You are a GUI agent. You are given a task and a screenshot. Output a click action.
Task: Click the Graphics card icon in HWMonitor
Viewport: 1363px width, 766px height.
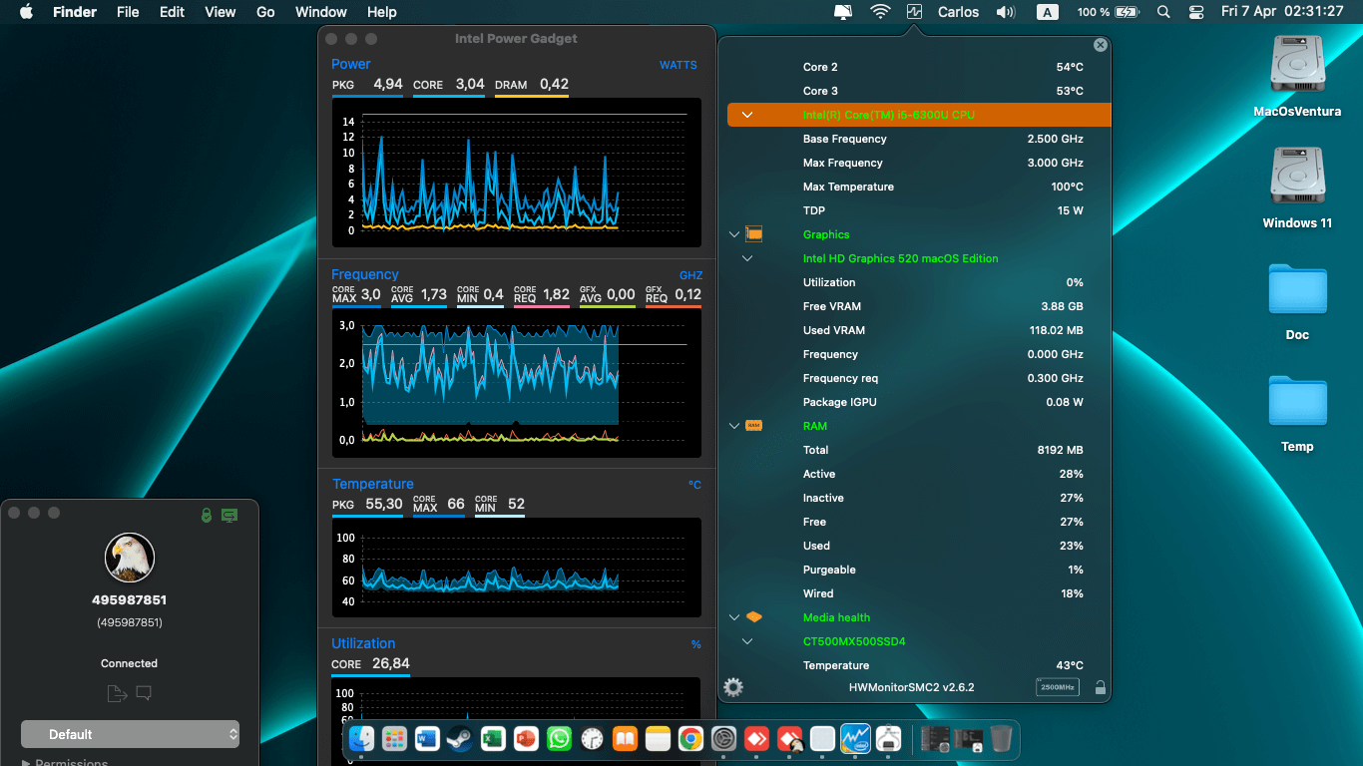(753, 234)
